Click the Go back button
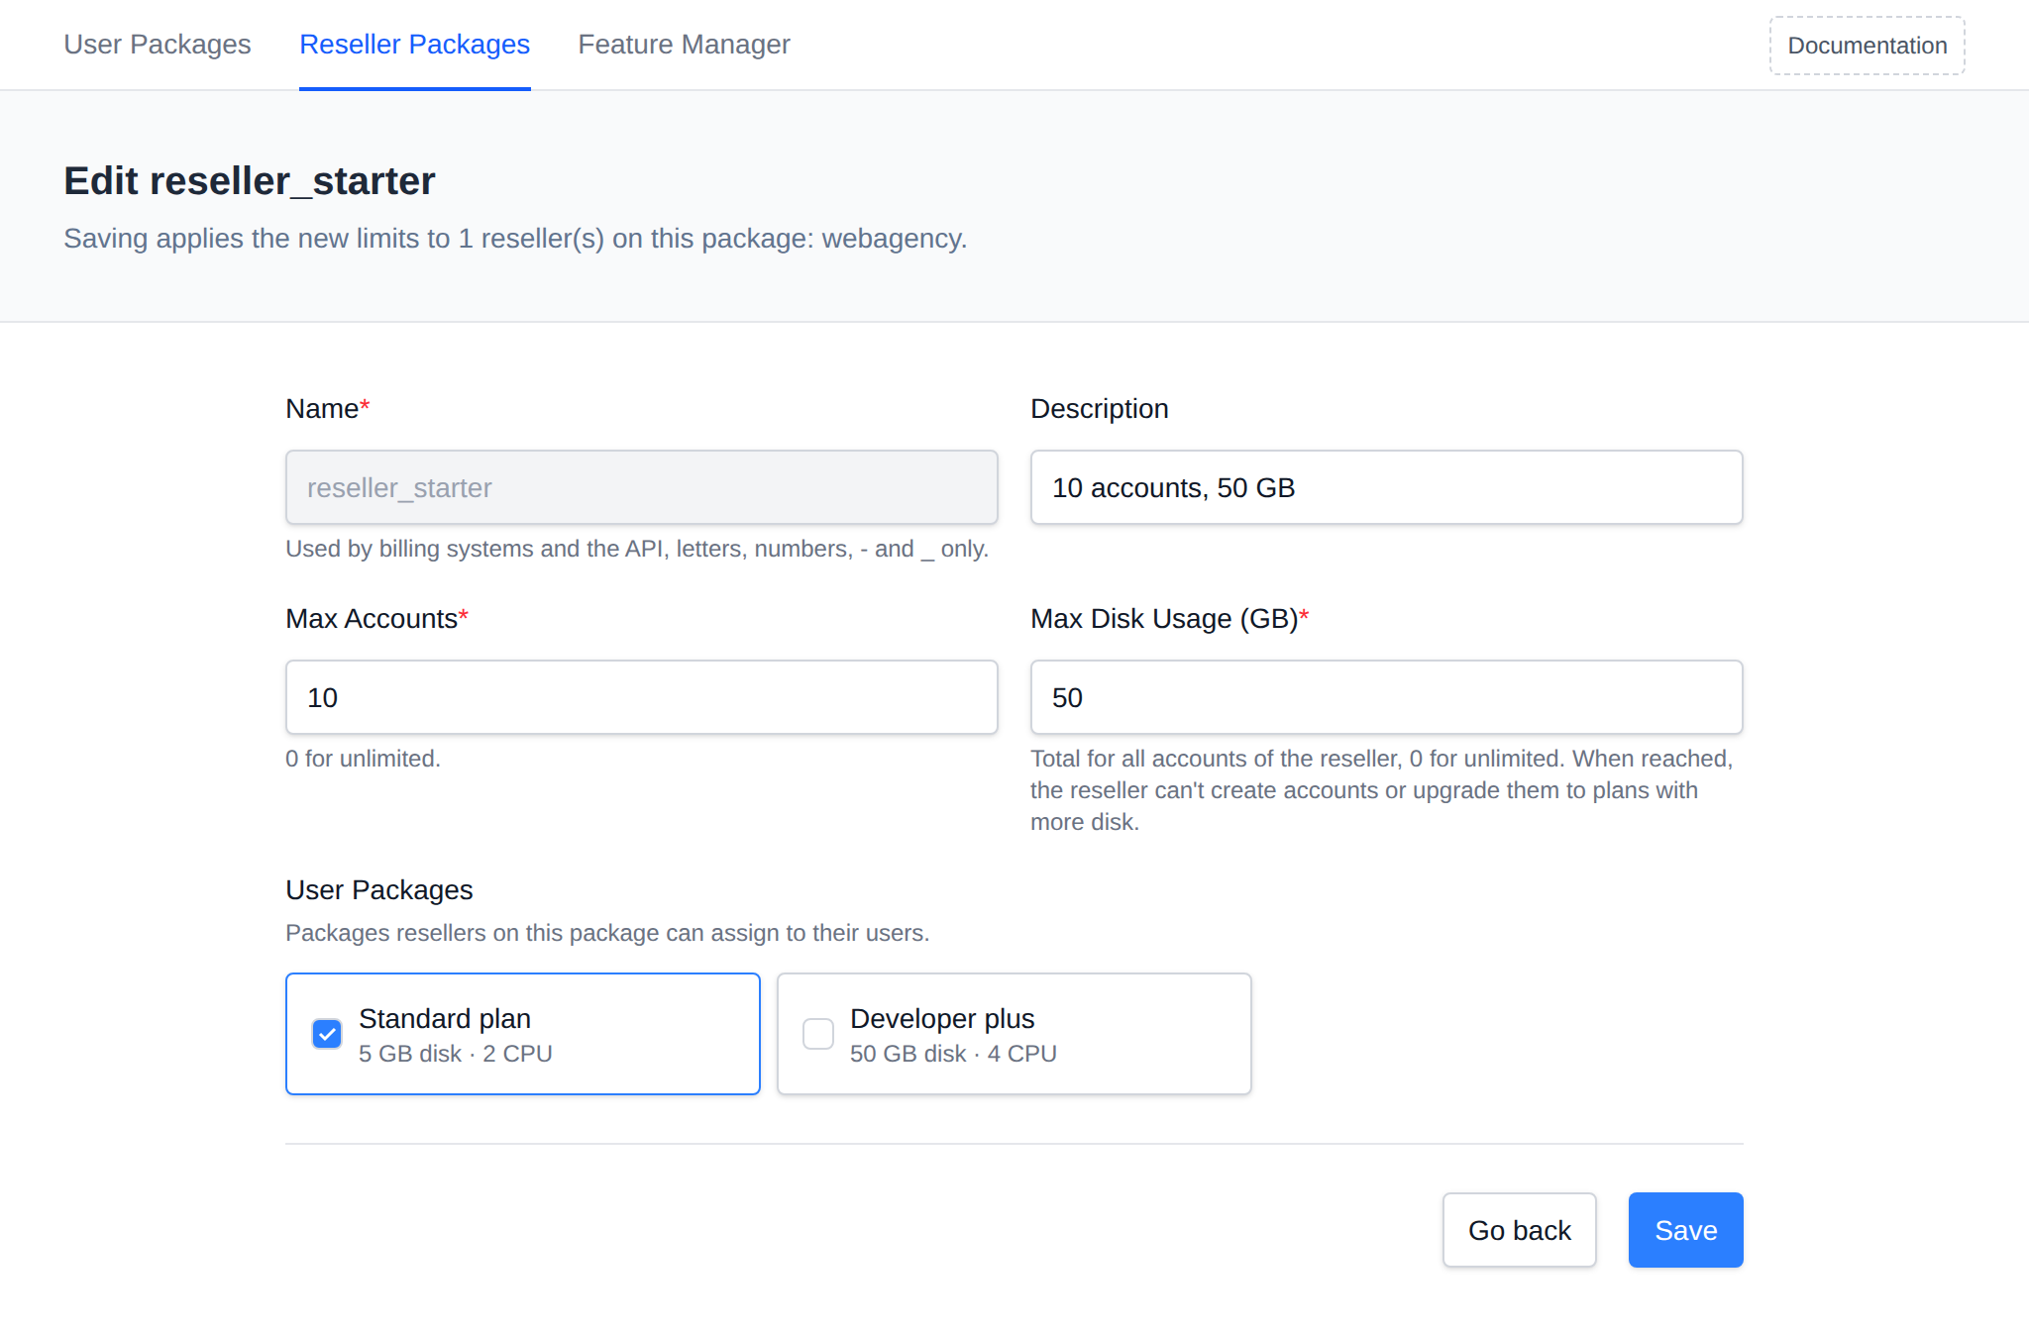The image size is (2029, 1331). pos(1519,1230)
